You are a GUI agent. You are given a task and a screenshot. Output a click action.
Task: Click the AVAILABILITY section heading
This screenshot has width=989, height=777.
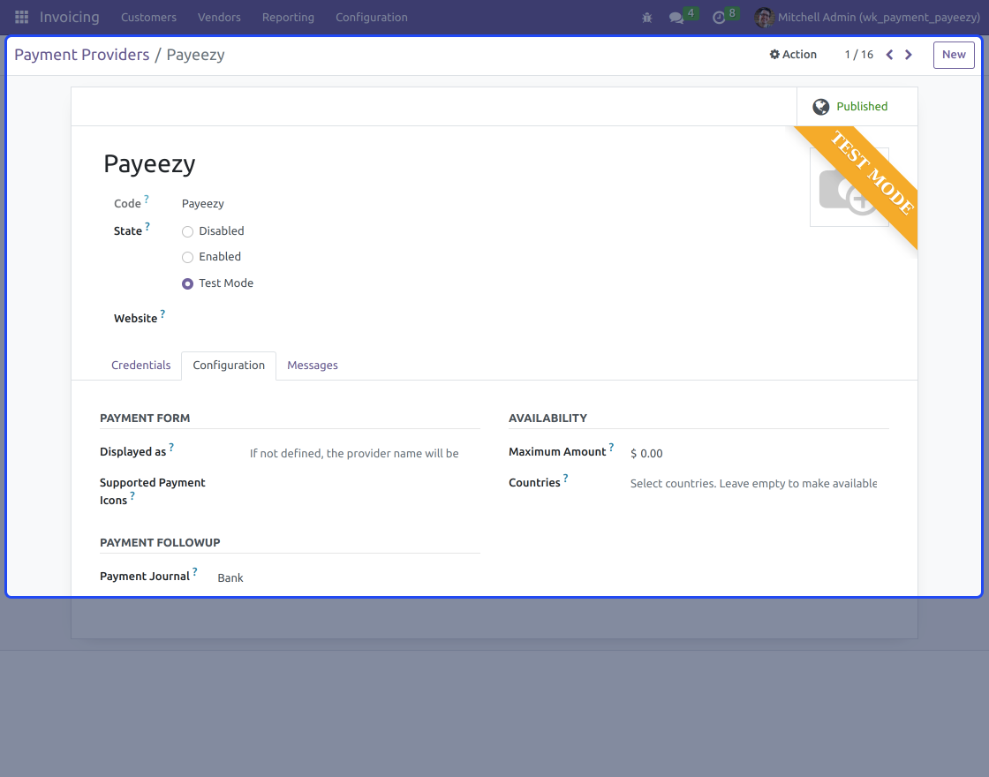(x=547, y=419)
